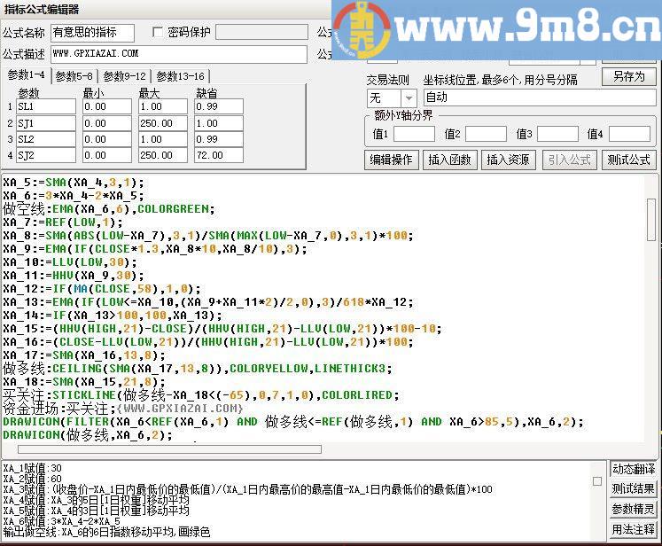Click parameter name field SJ1
The width and height of the screenshot is (662, 546).
[x=46, y=123]
